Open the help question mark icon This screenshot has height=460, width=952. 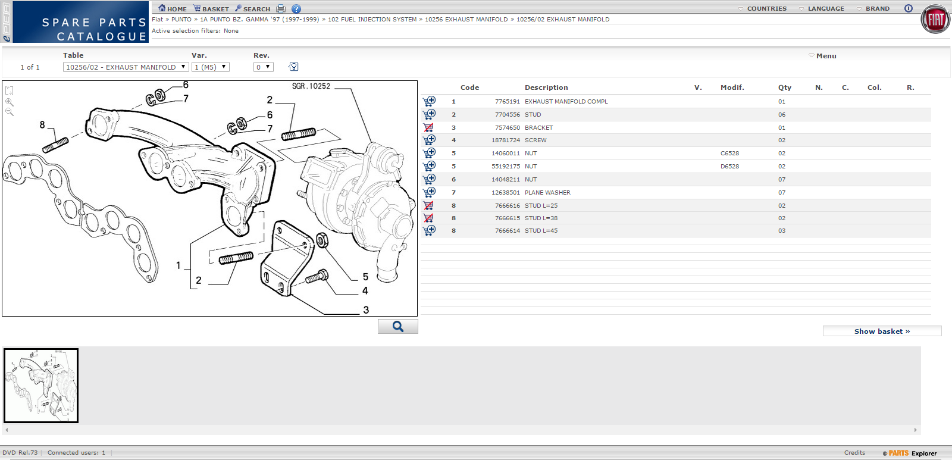(x=296, y=9)
